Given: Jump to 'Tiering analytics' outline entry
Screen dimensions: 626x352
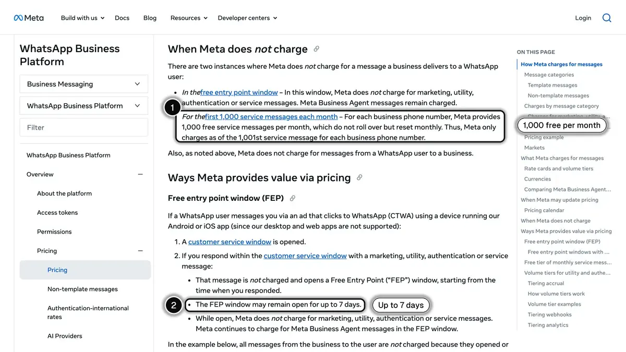Looking at the screenshot, I should pyautogui.click(x=548, y=325).
